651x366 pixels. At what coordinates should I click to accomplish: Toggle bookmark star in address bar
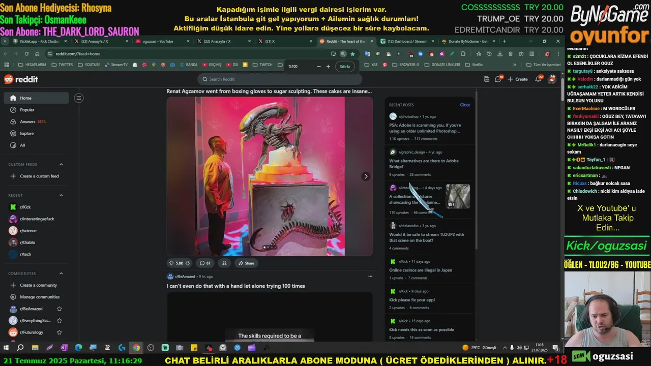coord(352,53)
